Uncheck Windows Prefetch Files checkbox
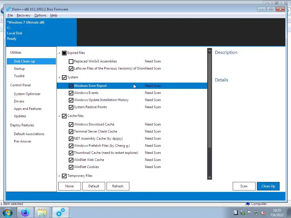Viewport: 291px width, 218px height. [x=71, y=146]
